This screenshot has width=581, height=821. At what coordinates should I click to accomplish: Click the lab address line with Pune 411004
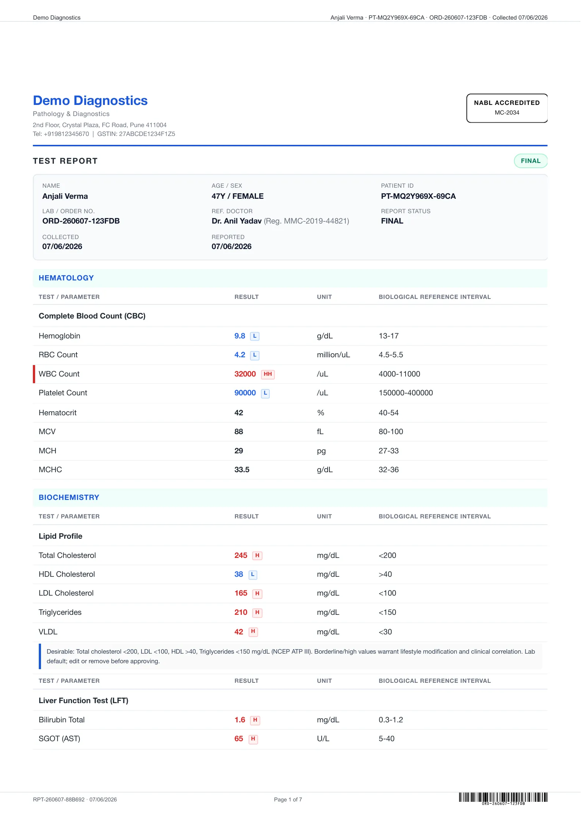point(100,125)
